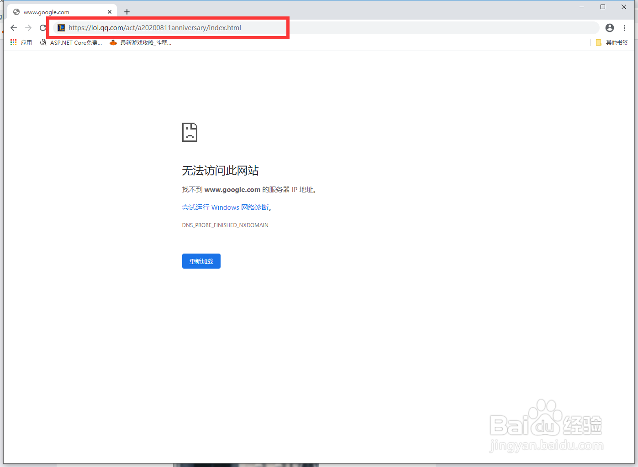Open the 最新游戏攻略_斗蟹 bookmark
638x467 pixels.
[141, 42]
